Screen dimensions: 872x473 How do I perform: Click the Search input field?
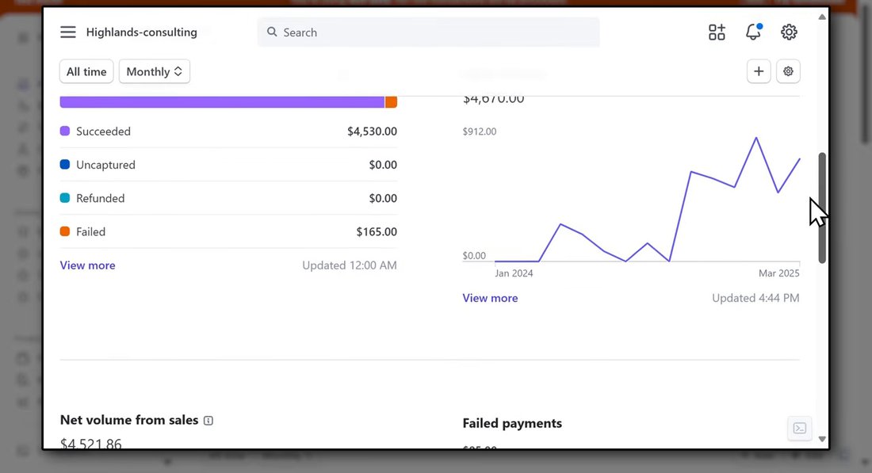pyautogui.click(x=428, y=32)
